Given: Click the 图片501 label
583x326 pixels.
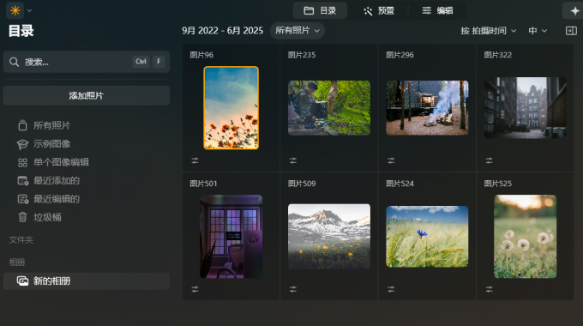Looking at the screenshot, I should 203,184.
